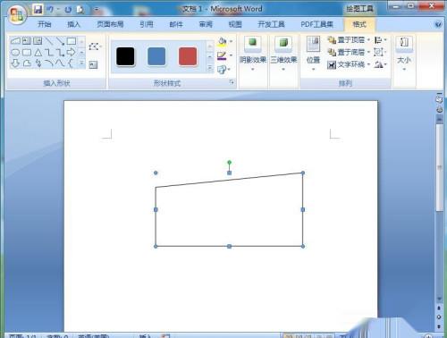Open print preview from quick access toolbar
Image resolution: width=447 pixels, height=338 pixels.
tap(80, 10)
